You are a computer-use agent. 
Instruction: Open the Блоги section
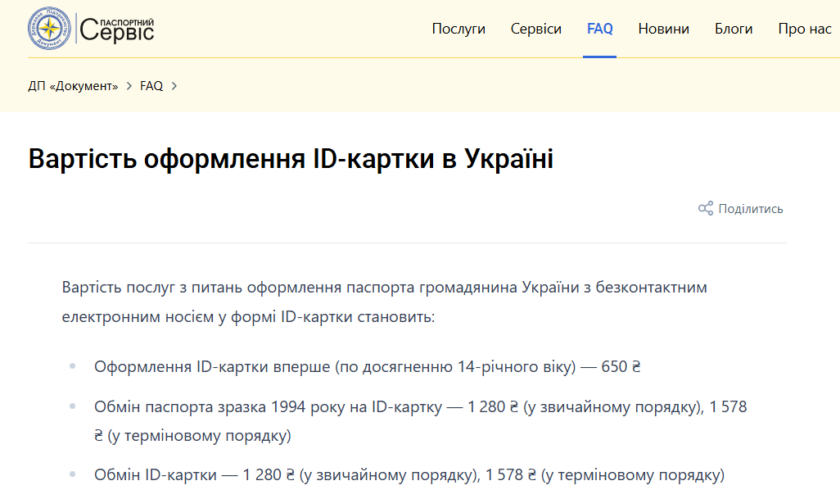click(733, 28)
